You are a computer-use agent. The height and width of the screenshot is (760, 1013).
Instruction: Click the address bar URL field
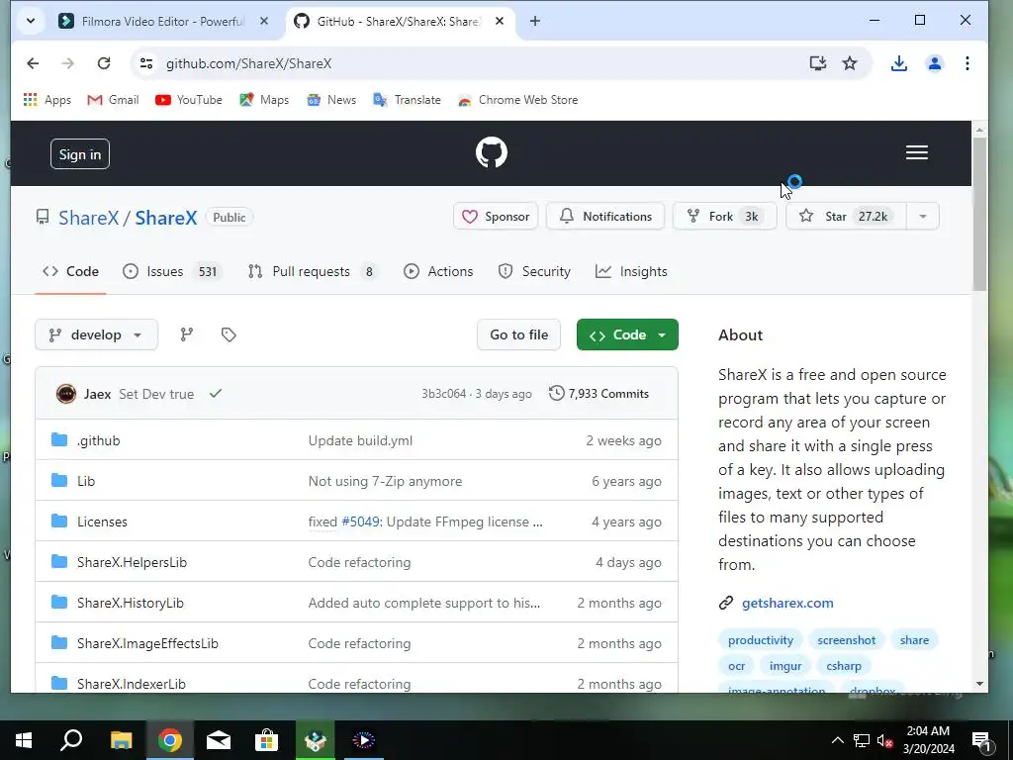(x=478, y=63)
